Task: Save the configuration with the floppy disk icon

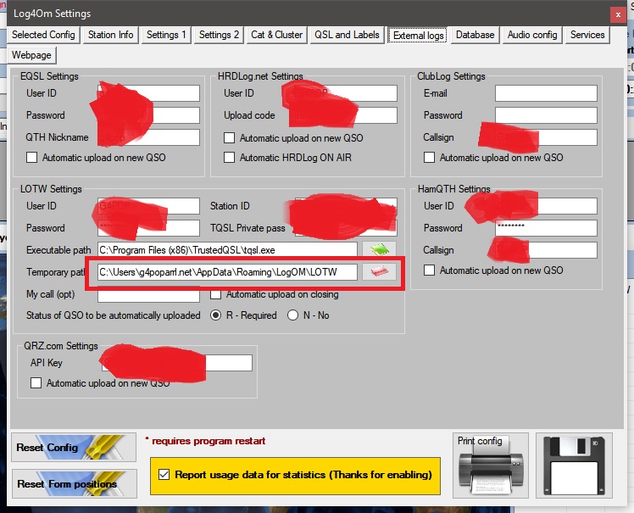Action: (574, 466)
